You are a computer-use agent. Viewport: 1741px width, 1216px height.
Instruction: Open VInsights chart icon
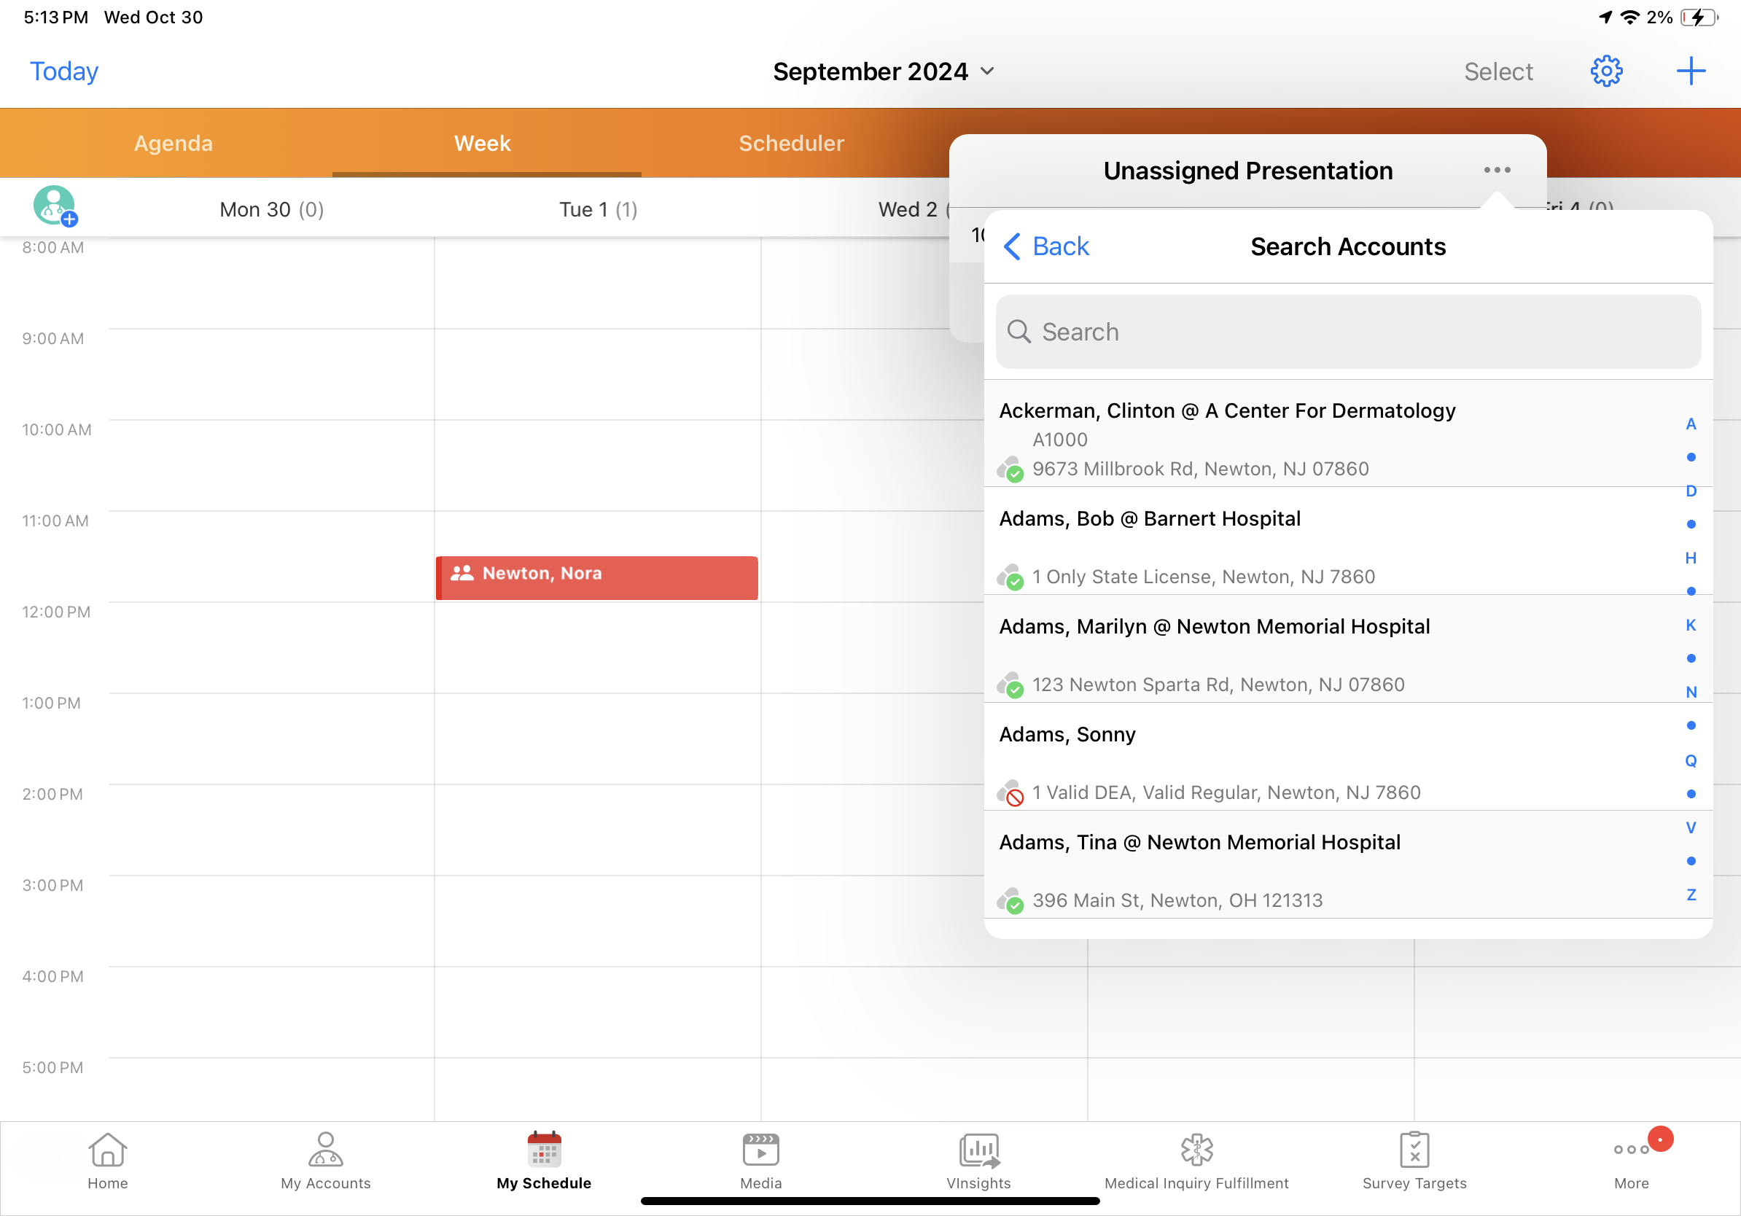click(978, 1160)
